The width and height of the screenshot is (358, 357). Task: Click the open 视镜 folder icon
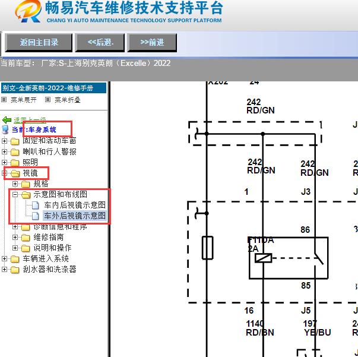[15, 173]
